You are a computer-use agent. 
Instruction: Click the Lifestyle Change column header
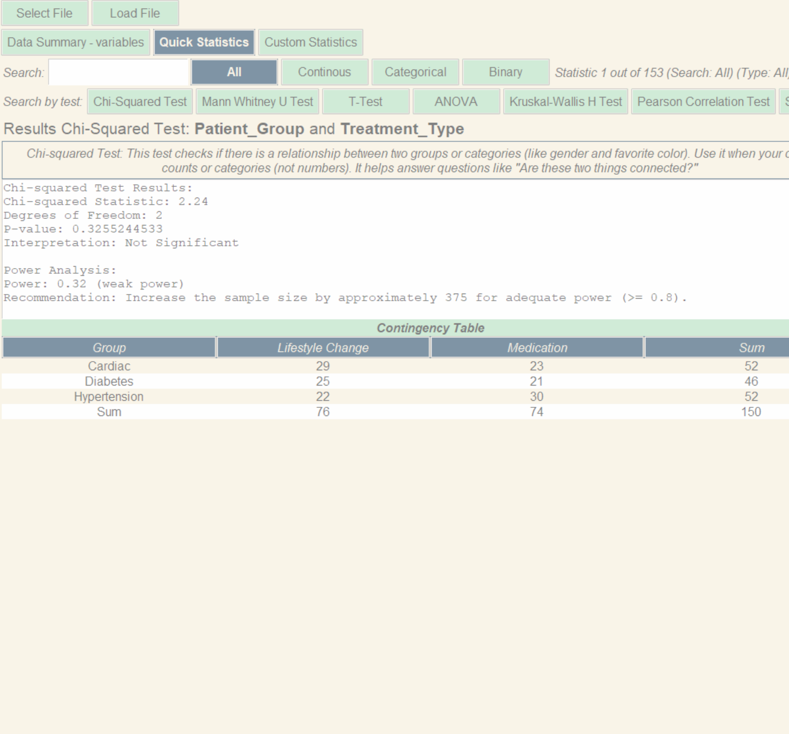[323, 348]
